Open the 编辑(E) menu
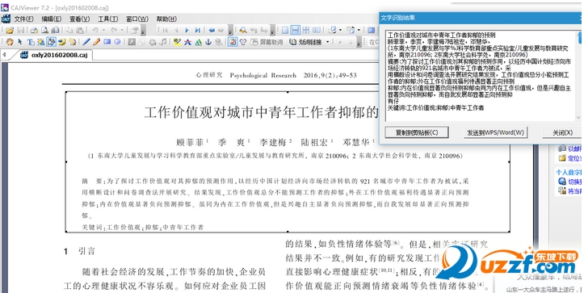The height and width of the screenshot is (293, 584). (52, 19)
